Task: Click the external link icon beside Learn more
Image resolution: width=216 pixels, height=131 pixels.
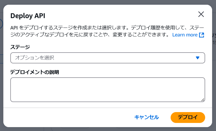Action: (x=202, y=35)
